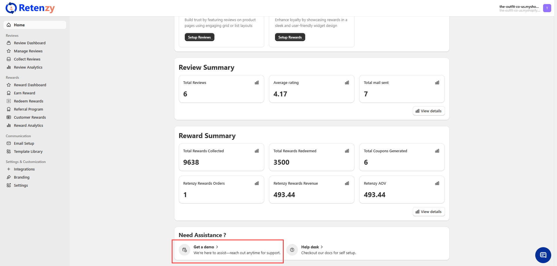The height and width of the screenshot is (266, 557).
Task: Click chart icon on Total Rewards Redeemed card
Action: (x=347, y=151)
